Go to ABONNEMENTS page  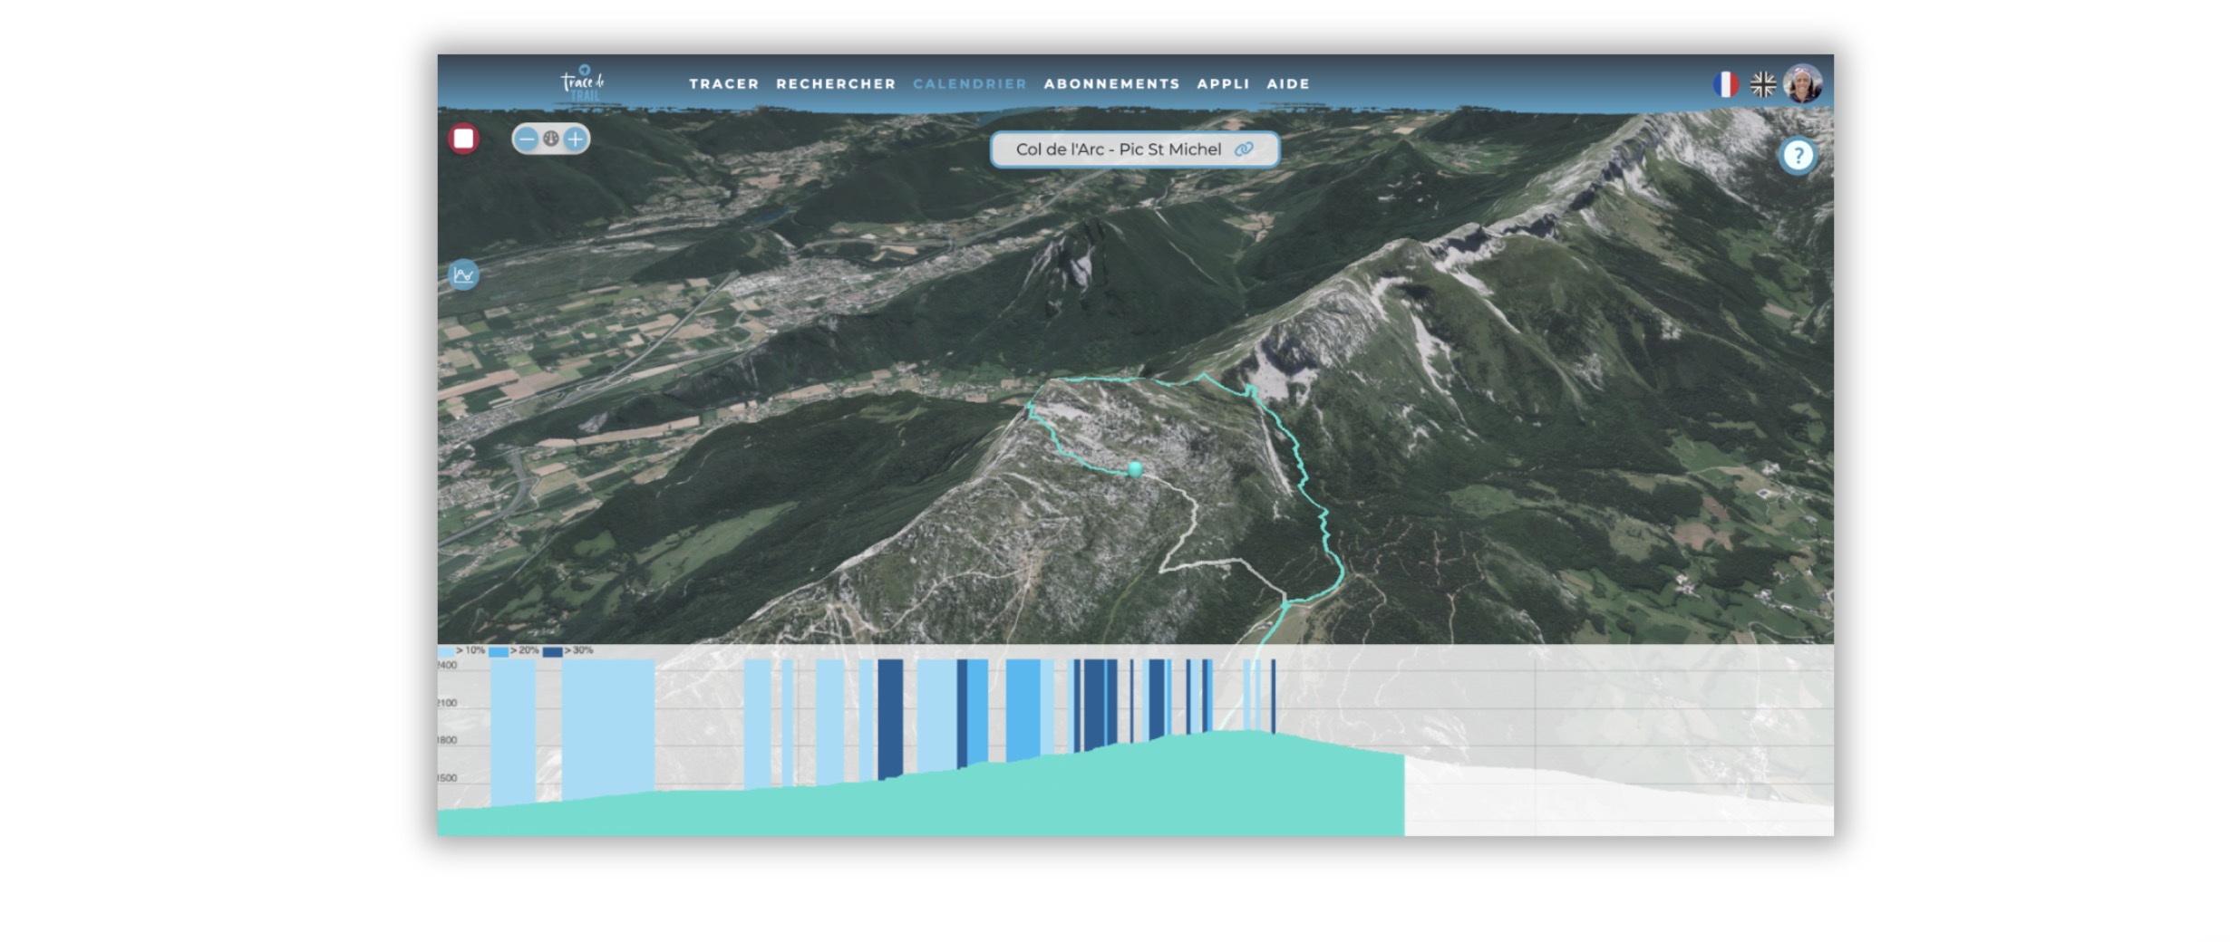[1111, 84]
